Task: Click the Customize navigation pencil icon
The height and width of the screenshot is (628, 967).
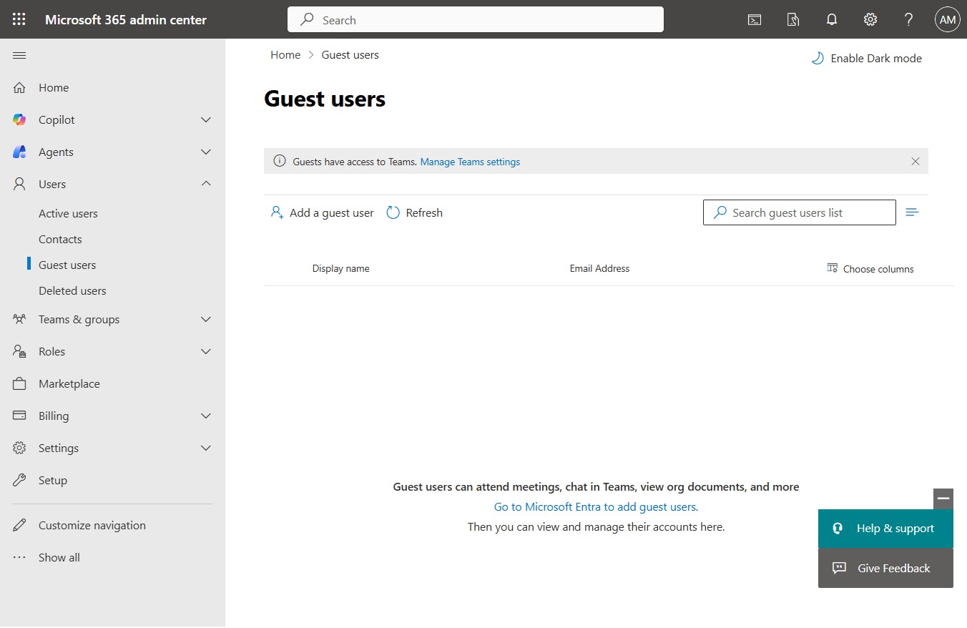Action: (19, 526)
